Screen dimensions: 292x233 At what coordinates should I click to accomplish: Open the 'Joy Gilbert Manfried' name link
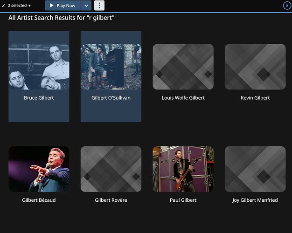(x=255, y=200)
